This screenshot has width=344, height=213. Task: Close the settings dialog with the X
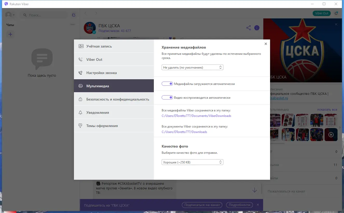pyautogui.click(x=266, y=44)
